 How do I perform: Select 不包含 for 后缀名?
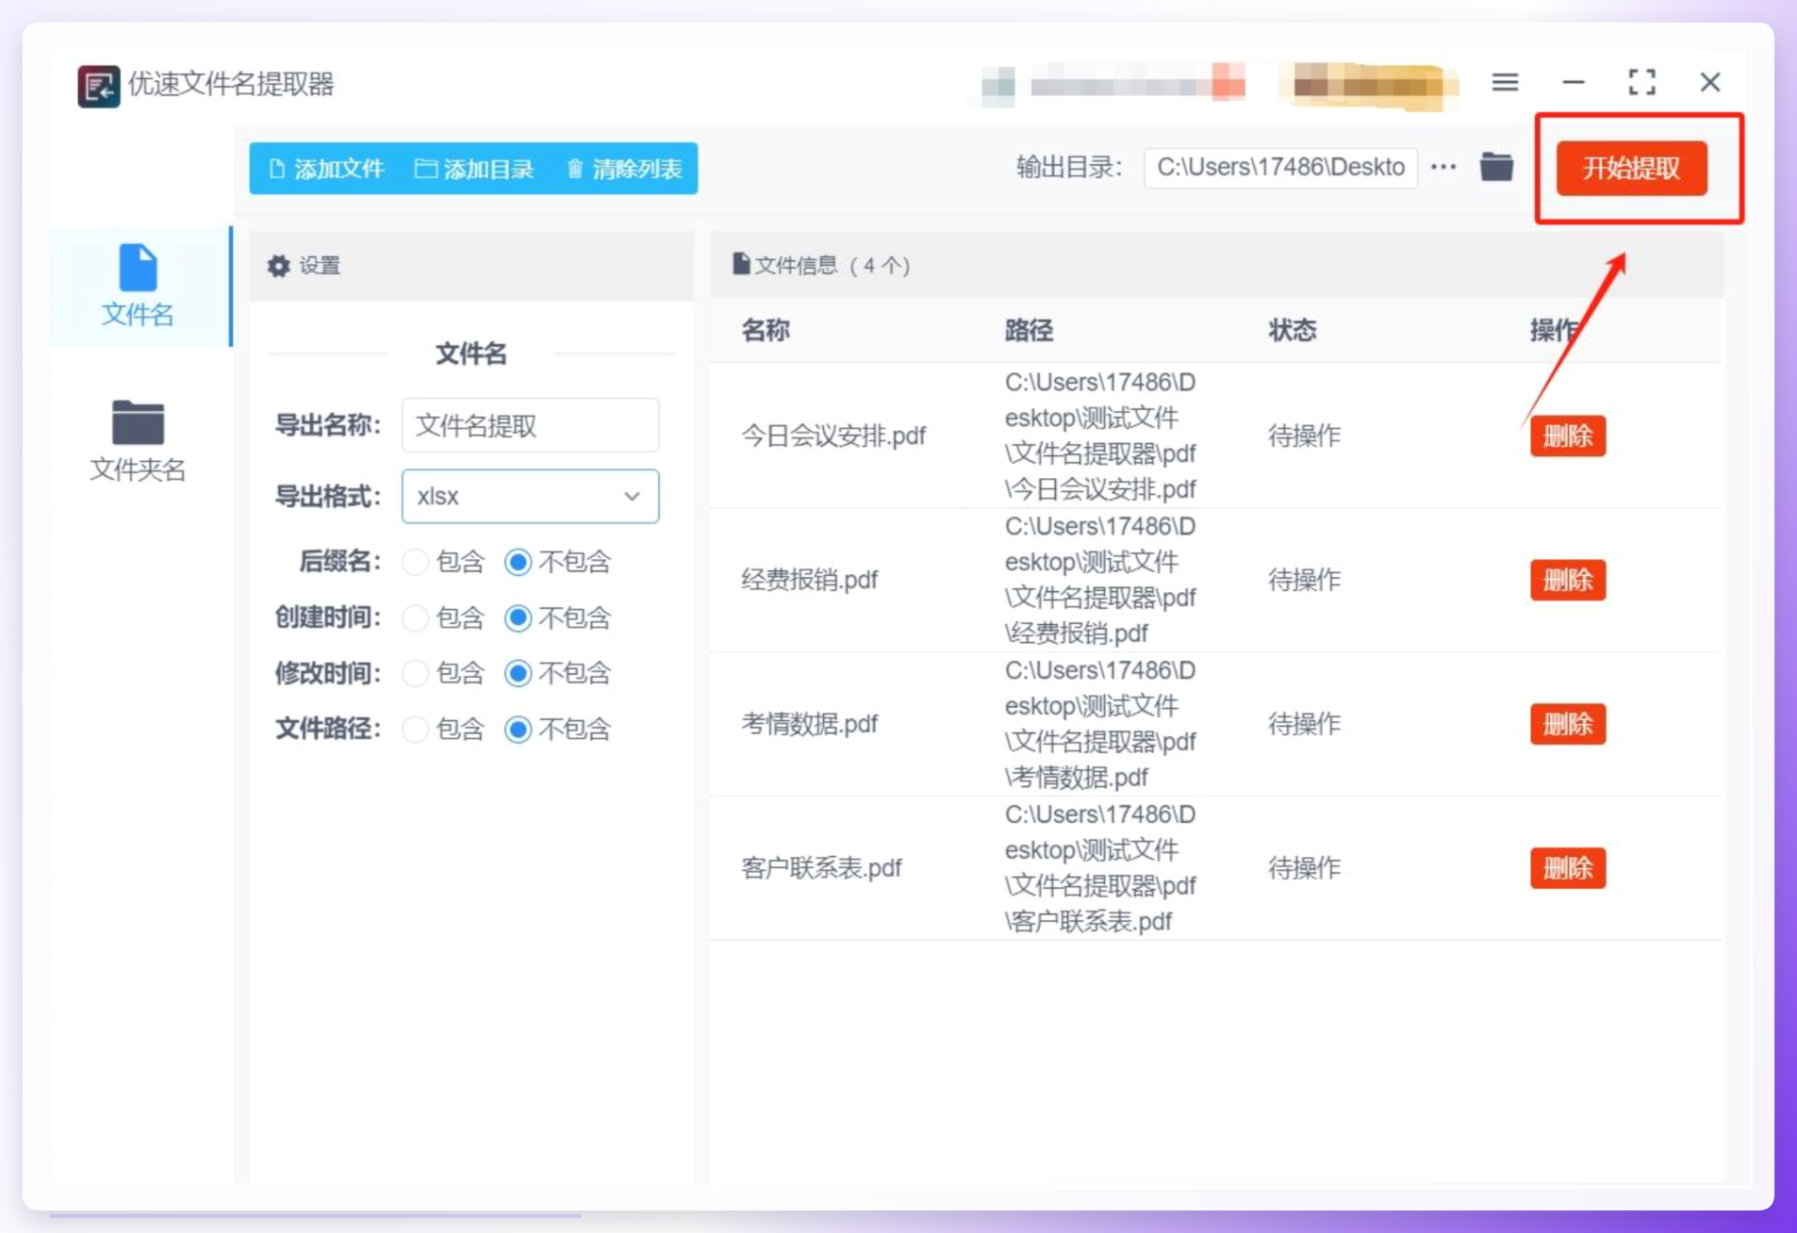pyautogui.click(x=518, y=563)
